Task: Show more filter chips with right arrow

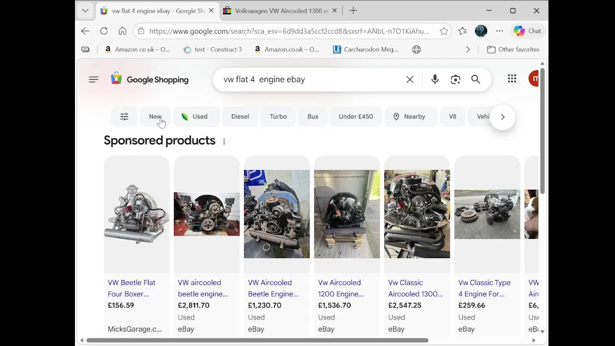Action: point(503,117)
